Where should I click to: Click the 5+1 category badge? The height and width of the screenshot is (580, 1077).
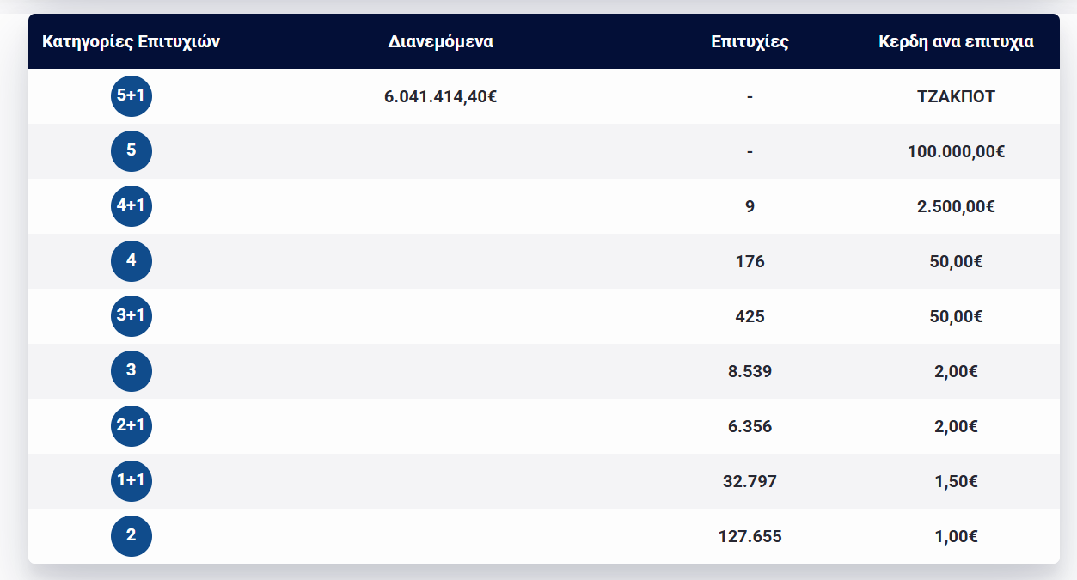click(x=132, y=96)
